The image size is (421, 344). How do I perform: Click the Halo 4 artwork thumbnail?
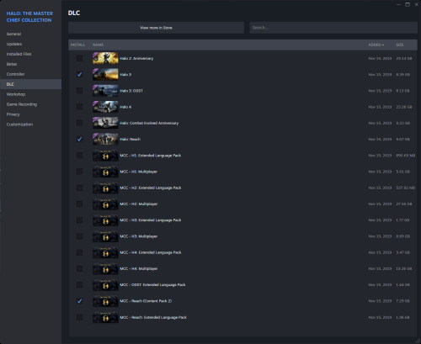105,107
